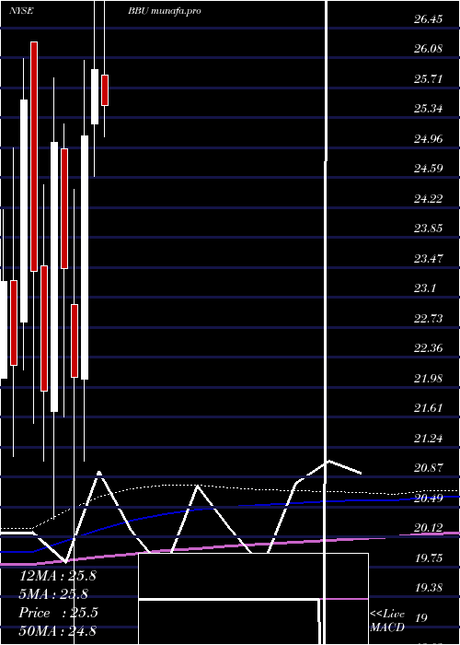Click the 19.38 price axis label

tap(429, 588)
